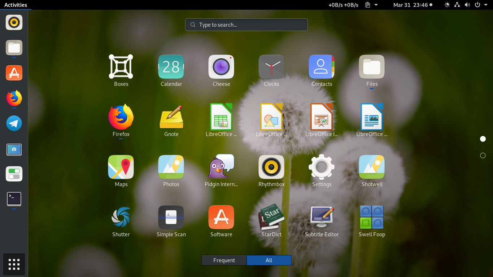Click Firefox icon in the dock
493x277 pixels.
[14, 98]
